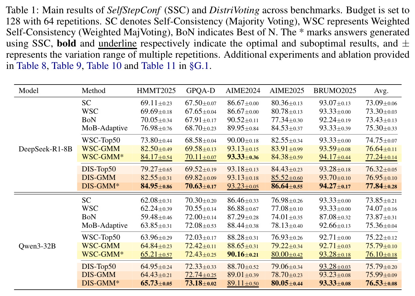Click the bold 76.53±0.08 average value

coord(381,283)
